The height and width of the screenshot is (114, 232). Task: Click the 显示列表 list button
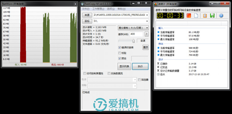(124, 67)
